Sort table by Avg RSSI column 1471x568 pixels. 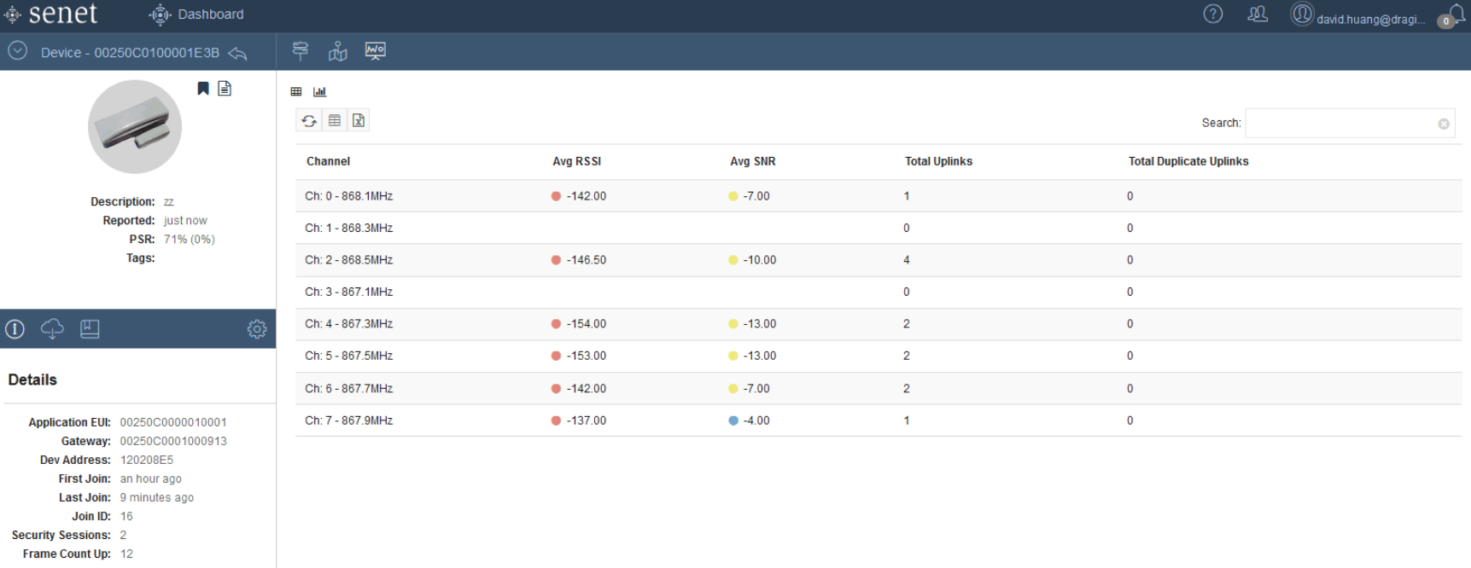pos(576,161)
